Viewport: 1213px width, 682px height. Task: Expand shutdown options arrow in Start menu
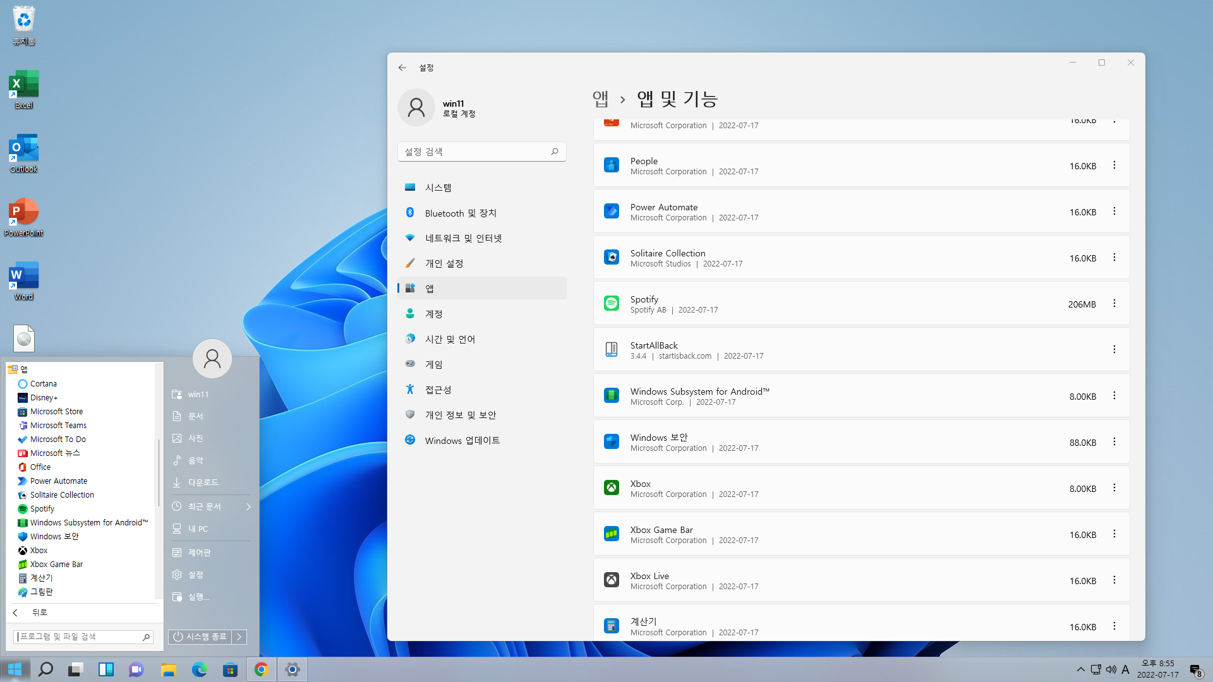[239, 637]
